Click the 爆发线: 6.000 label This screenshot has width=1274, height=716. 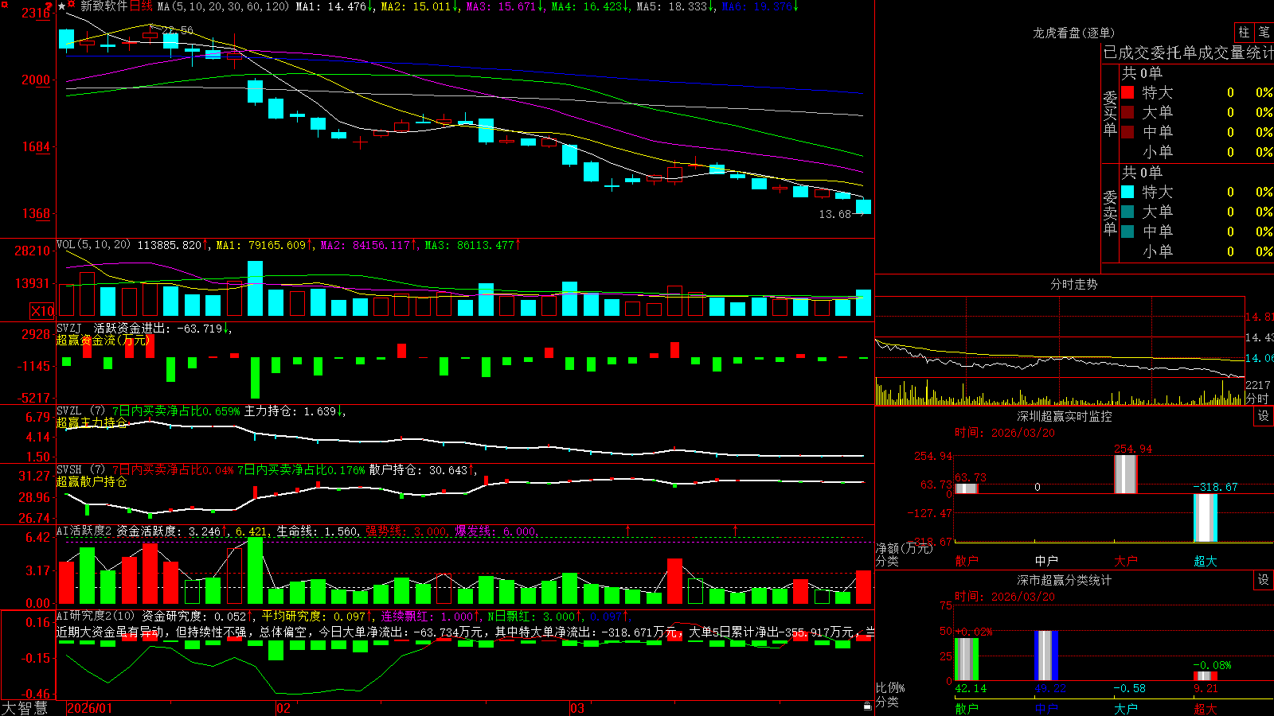[495, 531]
